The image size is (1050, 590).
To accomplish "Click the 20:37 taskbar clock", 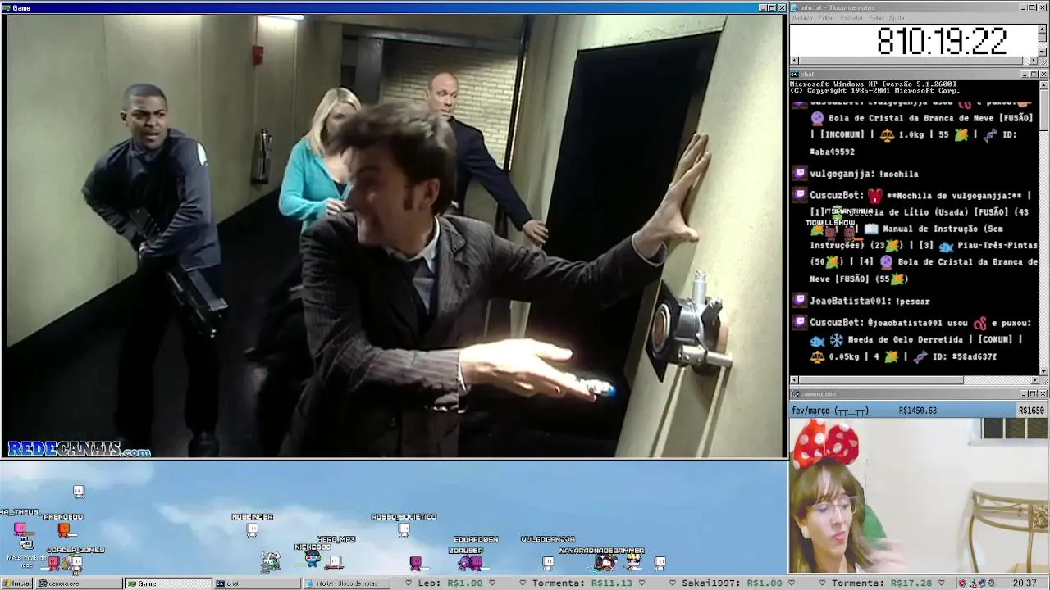I will coord(1024,583).
